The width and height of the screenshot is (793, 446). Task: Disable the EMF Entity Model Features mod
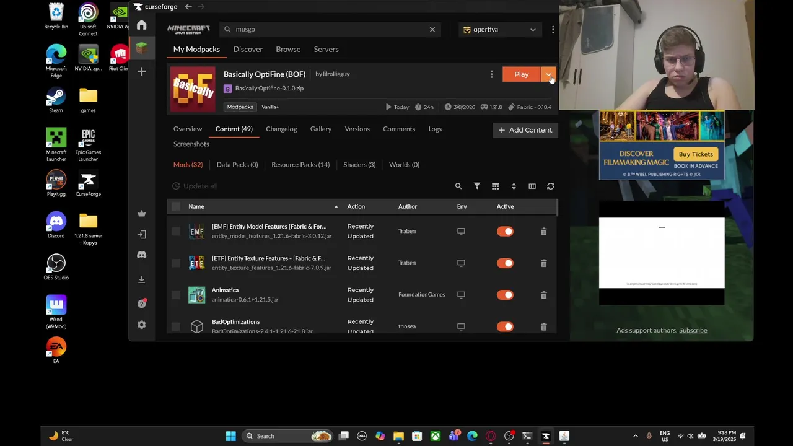point(505,231)
